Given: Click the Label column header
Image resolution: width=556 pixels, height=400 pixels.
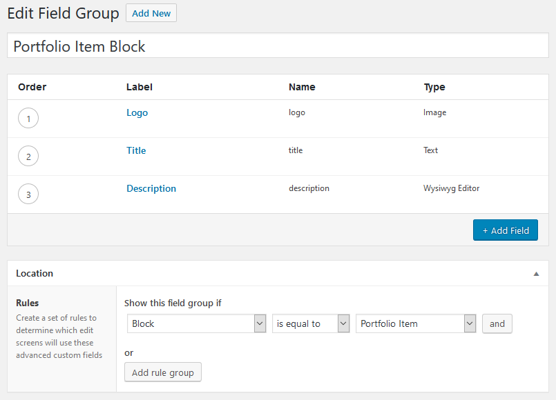Looking at the screenshot, I should 139,87.
